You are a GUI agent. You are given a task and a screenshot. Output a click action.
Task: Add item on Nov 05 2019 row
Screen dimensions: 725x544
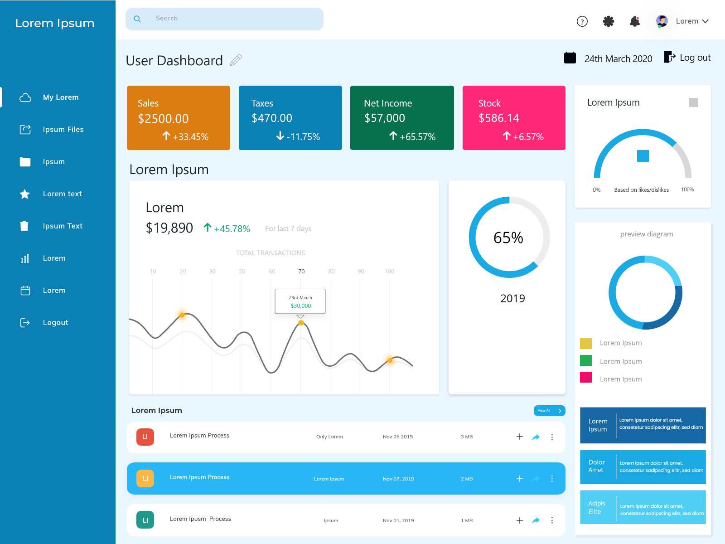coord(520,437)
